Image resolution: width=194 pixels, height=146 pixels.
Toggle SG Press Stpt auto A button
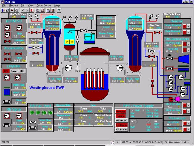click(185, 44)
